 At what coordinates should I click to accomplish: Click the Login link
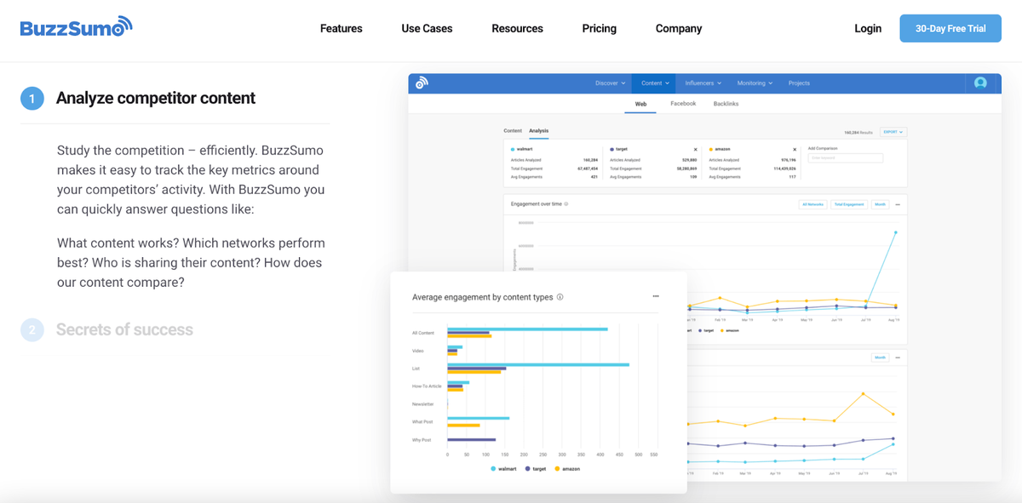pyautogui.click(x=868, y=28)
